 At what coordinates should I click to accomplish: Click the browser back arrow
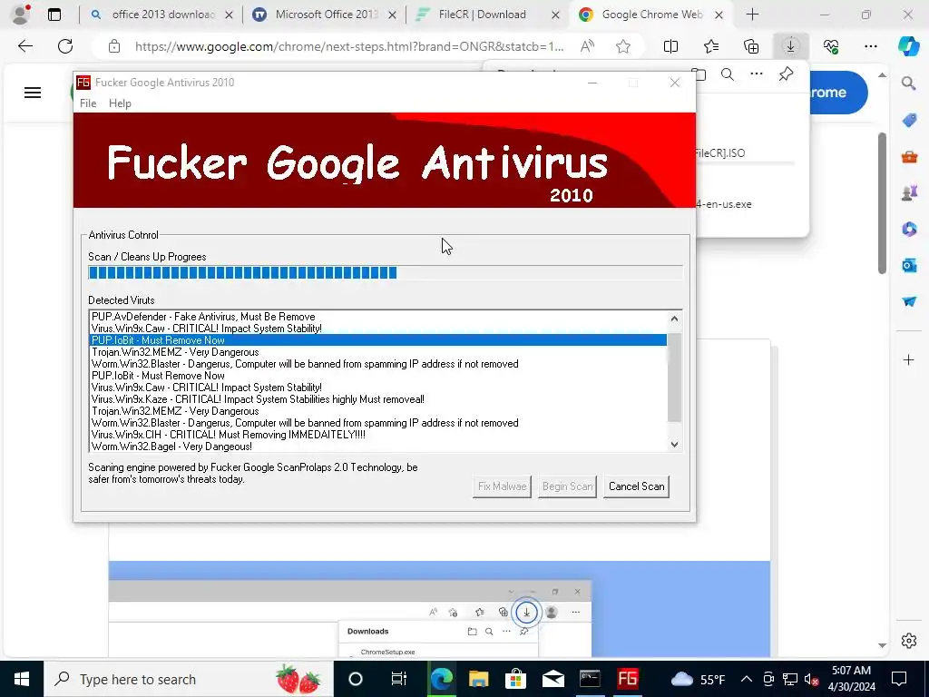(24, 46)
